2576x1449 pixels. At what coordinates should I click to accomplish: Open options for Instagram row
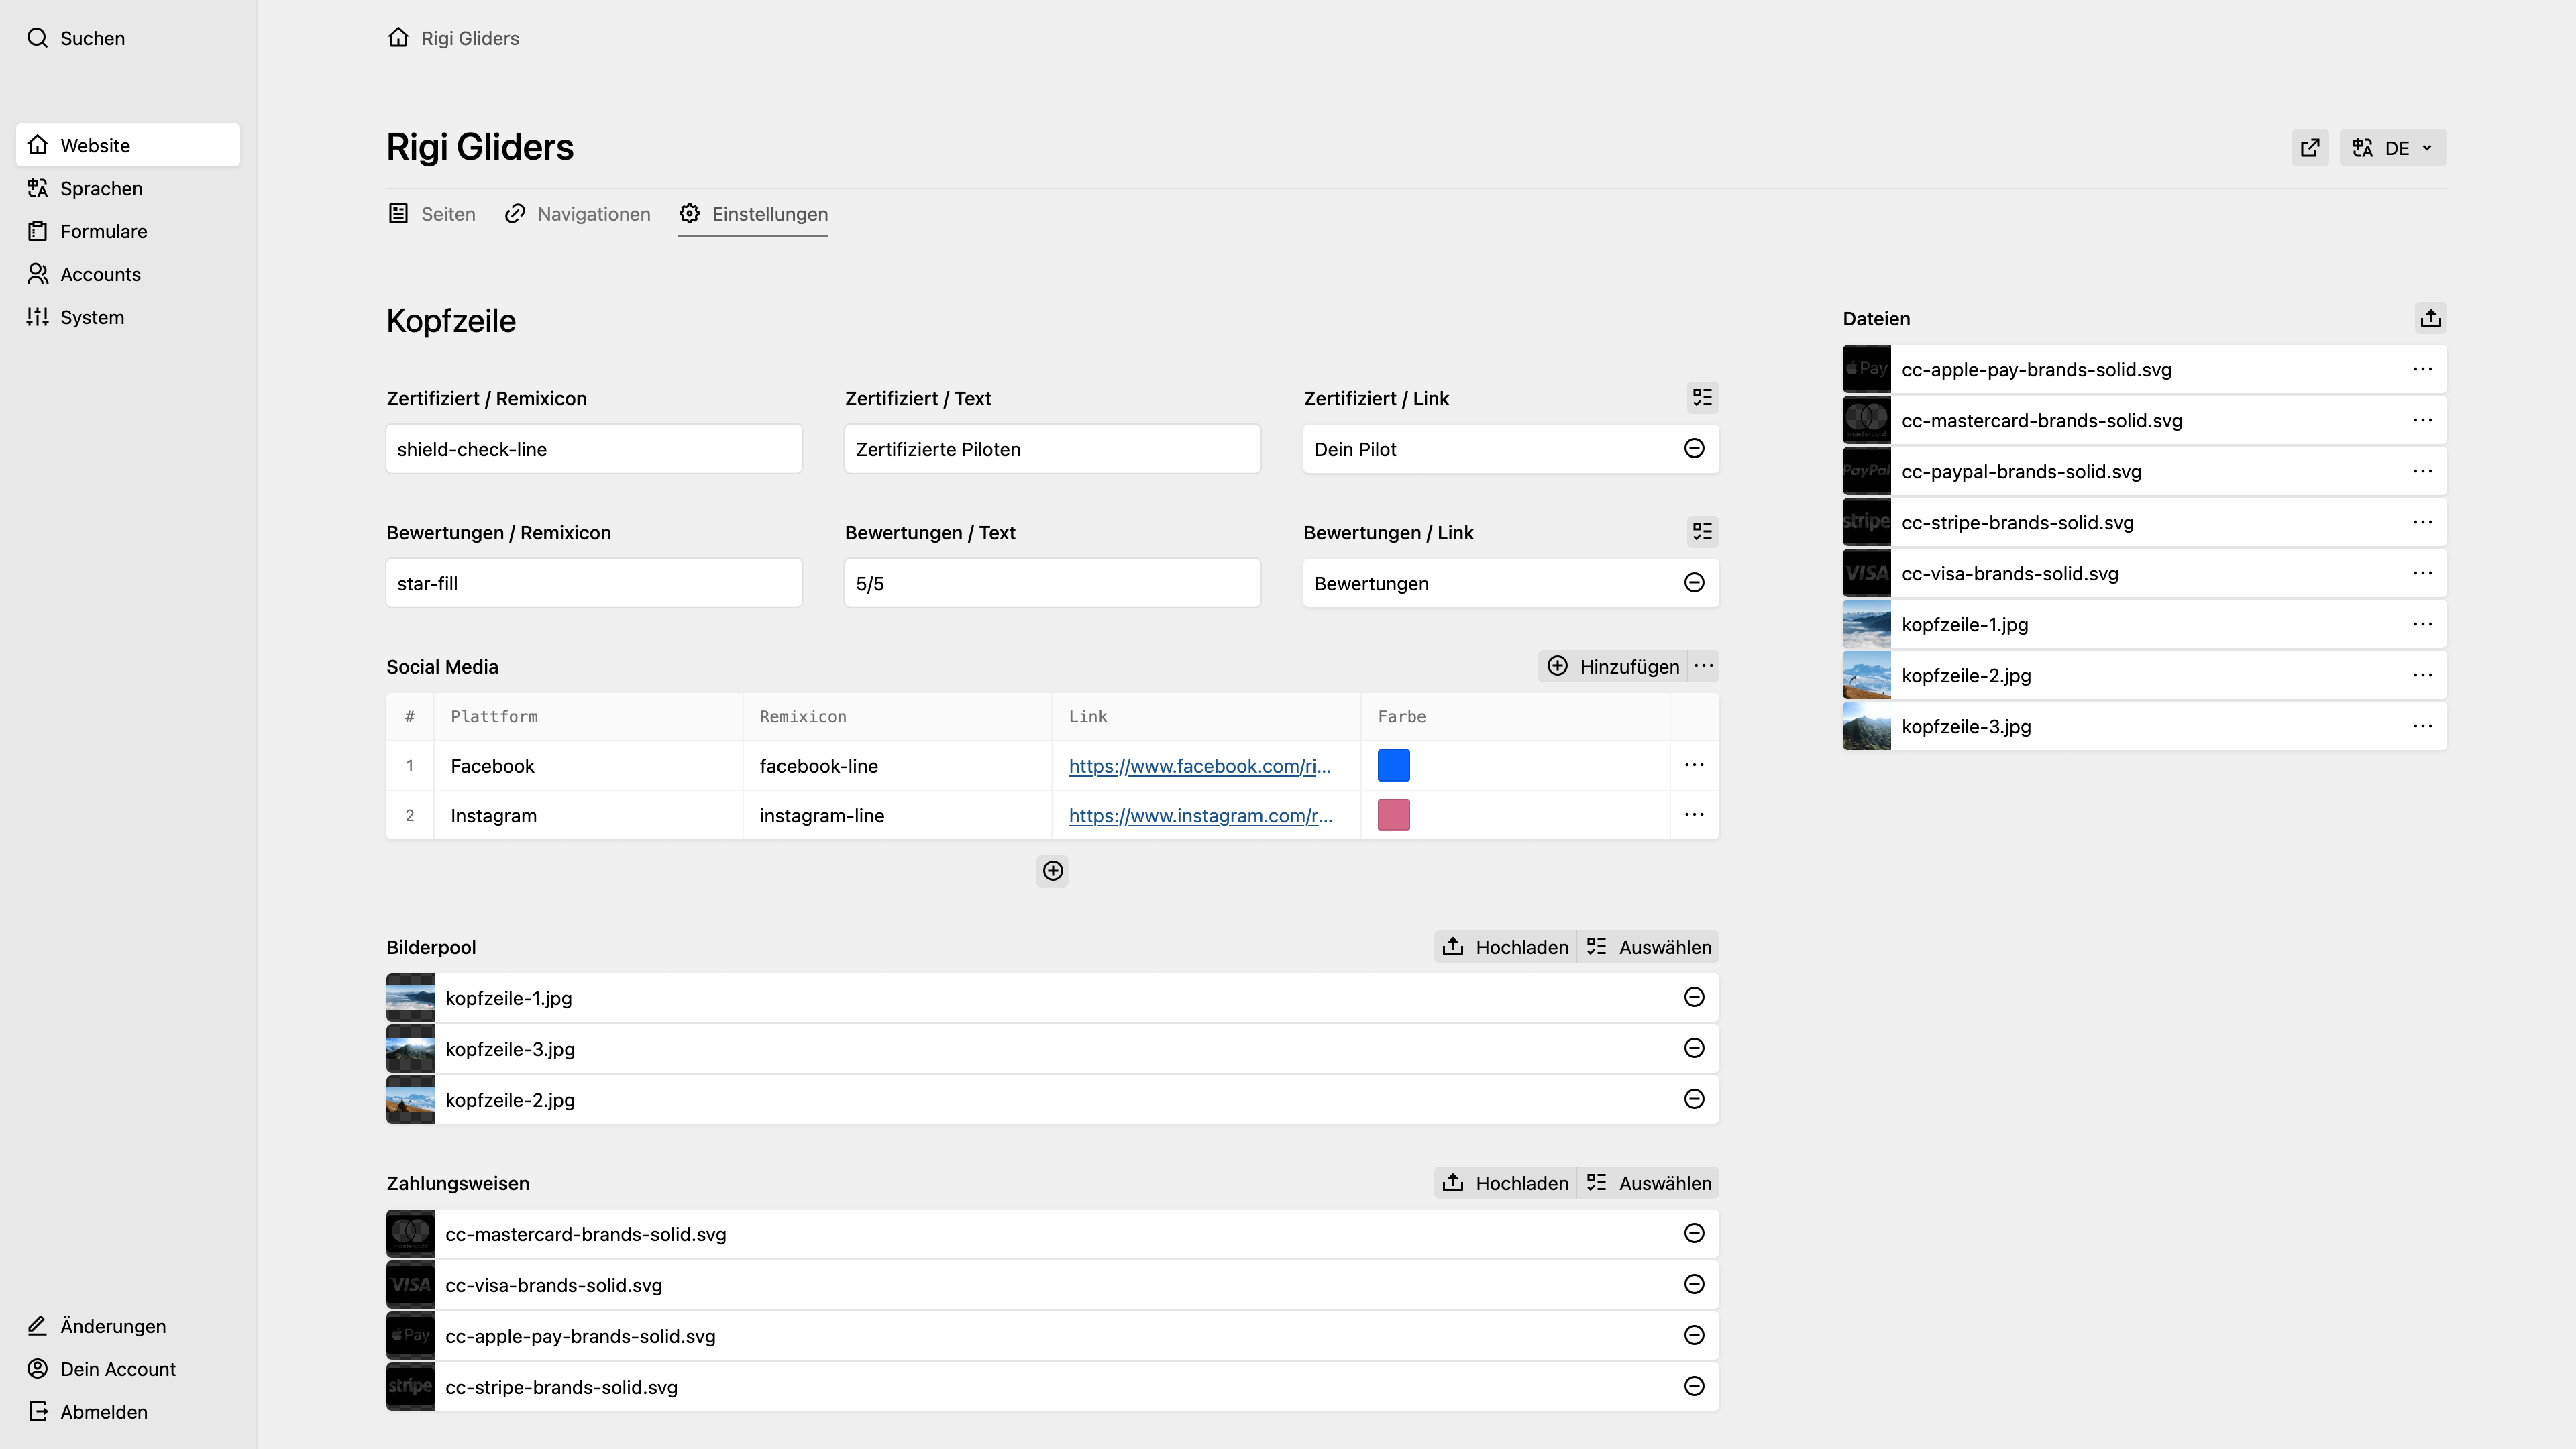1694,815
